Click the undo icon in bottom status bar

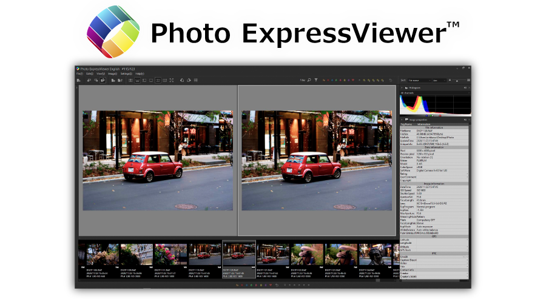coord(277,285)
